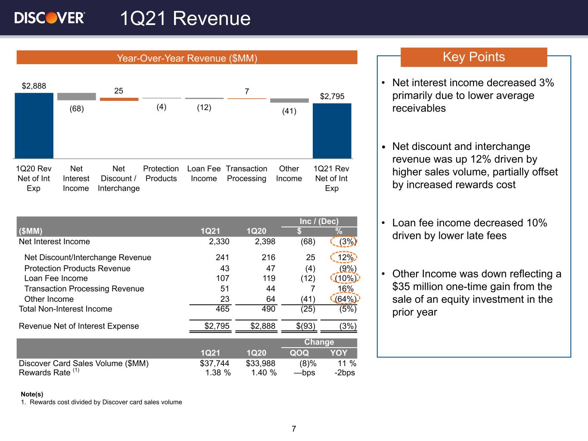Click the 'Net Interest Income' table row label
The height and width of the screenshot is (441, 588).
click(54, 242)
